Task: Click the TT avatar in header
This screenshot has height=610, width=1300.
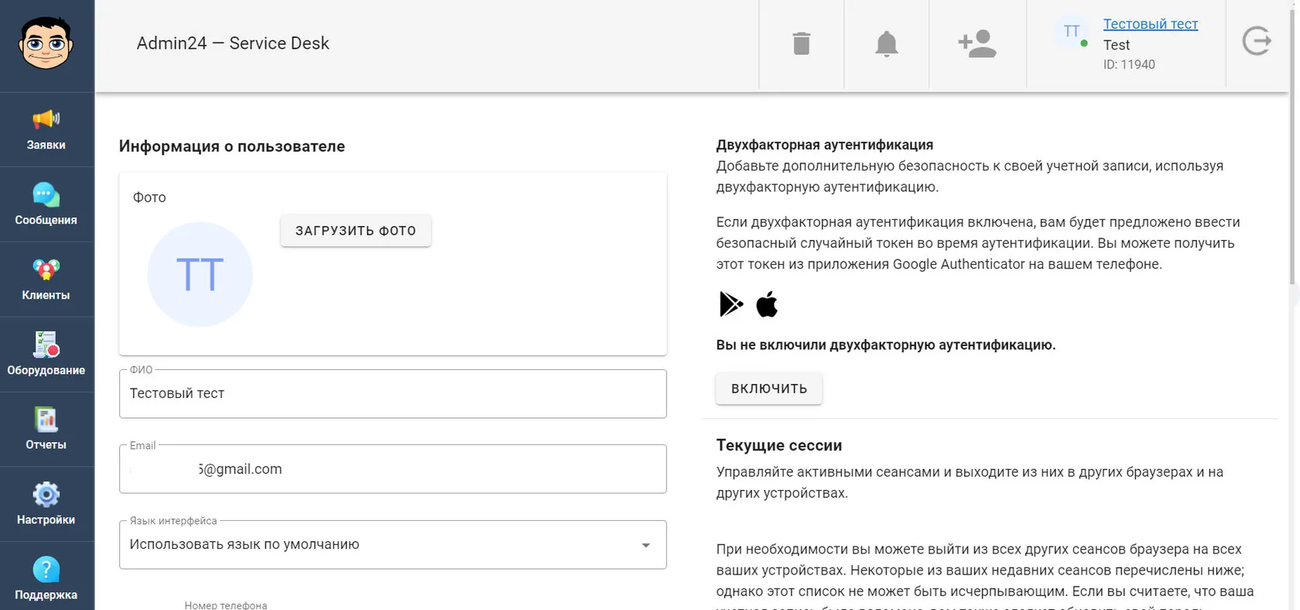Action: (x=1072, y=32)
